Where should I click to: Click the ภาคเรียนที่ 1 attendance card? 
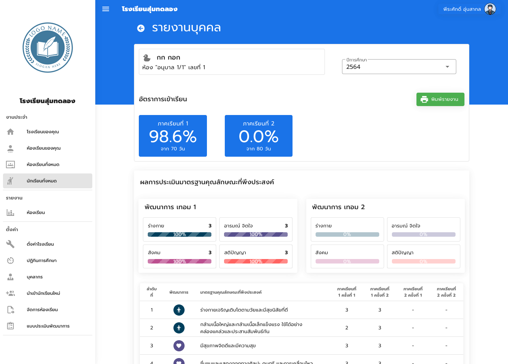[x=173, y=136]
